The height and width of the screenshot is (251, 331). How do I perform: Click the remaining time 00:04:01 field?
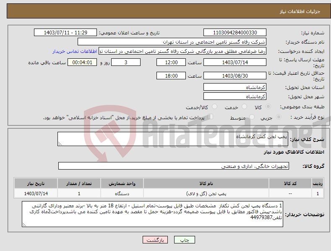pyautogui.click(x=82, y=62)
